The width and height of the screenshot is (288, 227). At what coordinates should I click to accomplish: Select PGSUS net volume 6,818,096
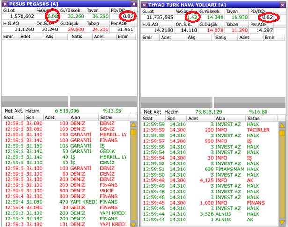pyautogui.click(x=67, y=111)
